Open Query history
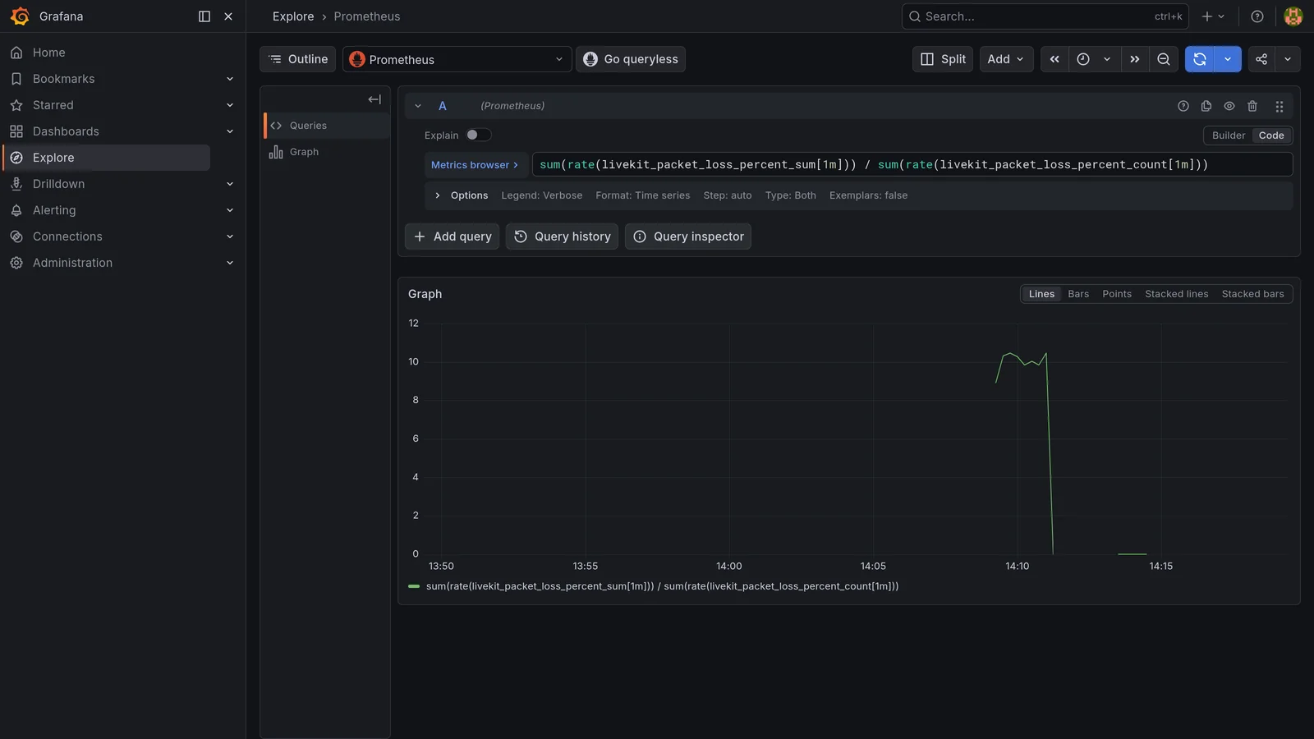The image size is (1314, 739). click(x=562, y=236)
